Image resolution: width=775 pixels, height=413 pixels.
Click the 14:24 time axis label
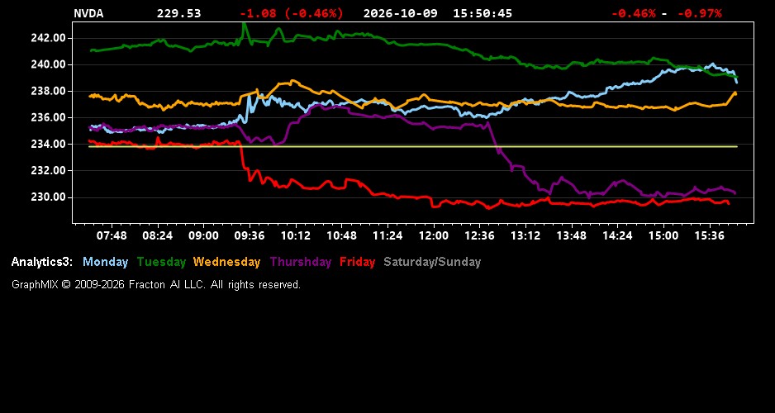pyautogui.click(x=618, y=236)
